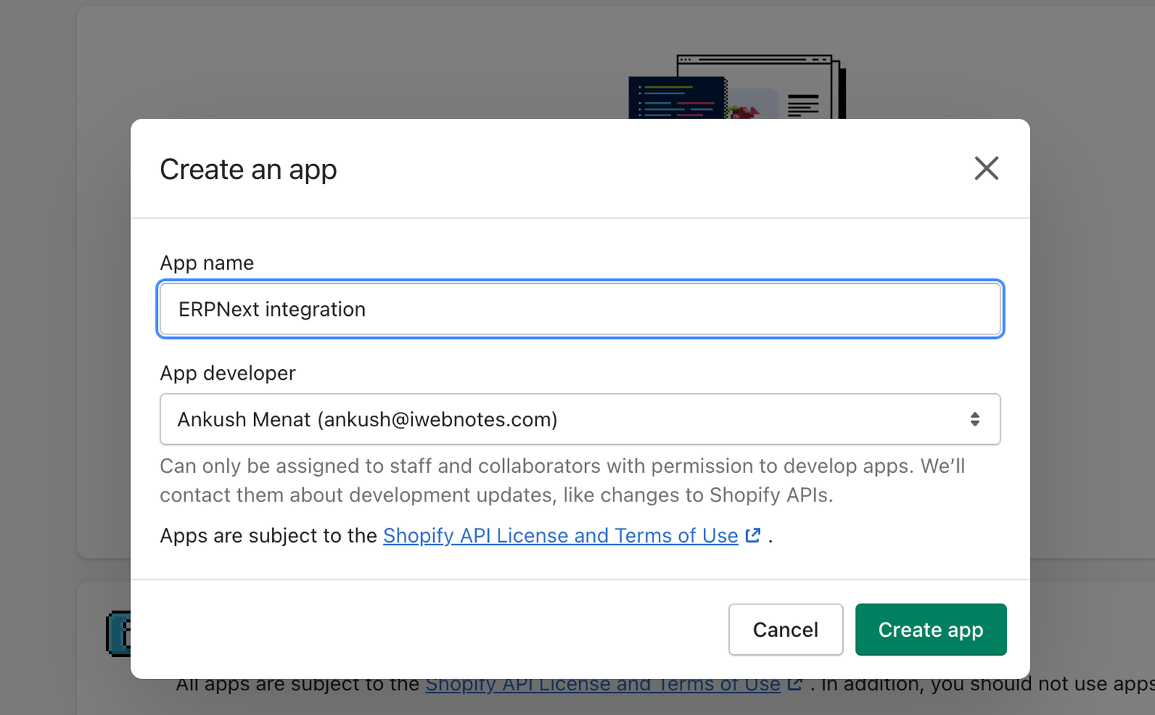
Task: Click the "Apps are subject to the" text
Action: click(268, 536)
